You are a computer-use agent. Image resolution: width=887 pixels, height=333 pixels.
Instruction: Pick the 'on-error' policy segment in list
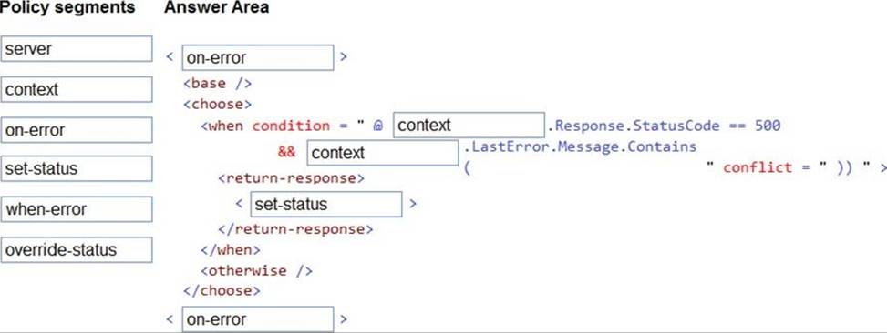(77, 130)
